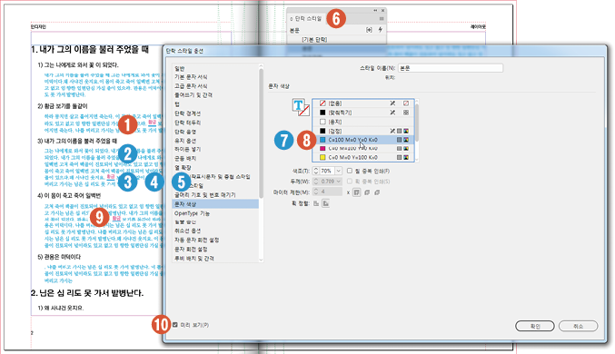Select 유지 옵션 category
615x354 pixels.
pyautogui.click(x=185, y=141)
